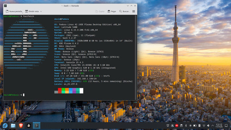The image size is (231, 130).
Task: Click the '~ : bash — Konsole' window title
Action: click(x=70, y=6)
